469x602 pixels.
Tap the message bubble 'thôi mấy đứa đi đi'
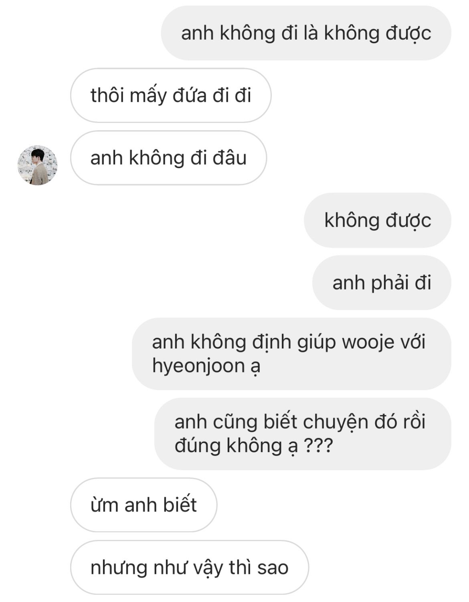tap(171, 95)
